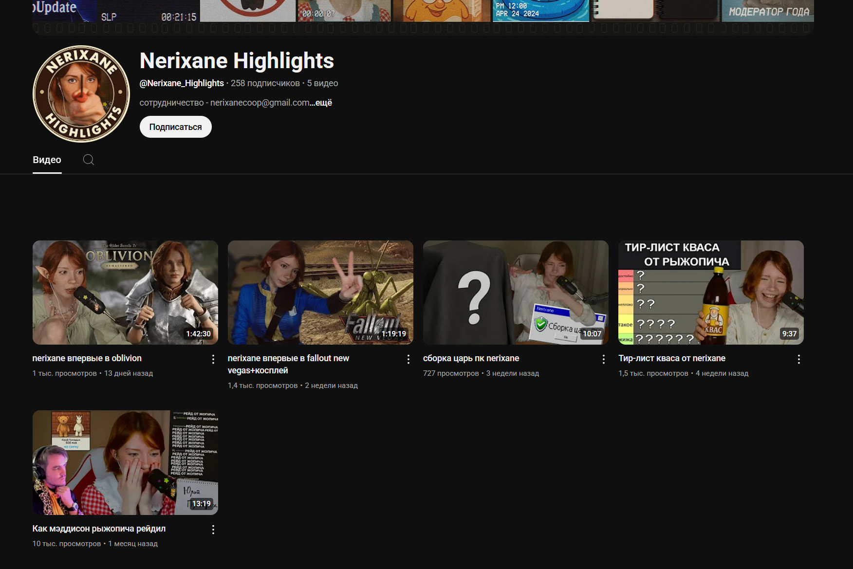Click the channel banner 'МОДЕРАТОР ГОДА' image
This screenshot has height=569, width=853.
pos(768,11)
